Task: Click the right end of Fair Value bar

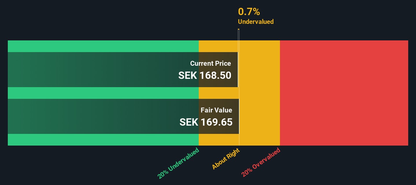Action: pyautogui.click(x=239, y=116)
